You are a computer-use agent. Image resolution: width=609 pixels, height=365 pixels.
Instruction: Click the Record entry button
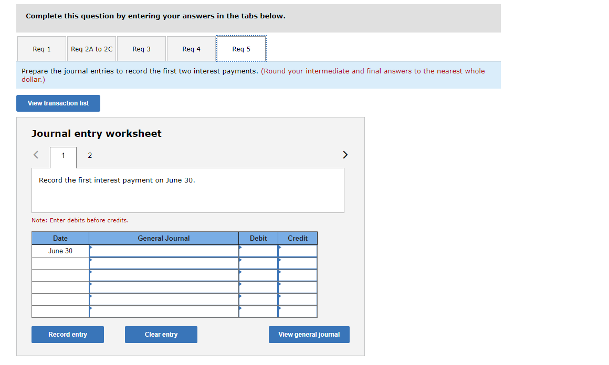tap(67, 334)
